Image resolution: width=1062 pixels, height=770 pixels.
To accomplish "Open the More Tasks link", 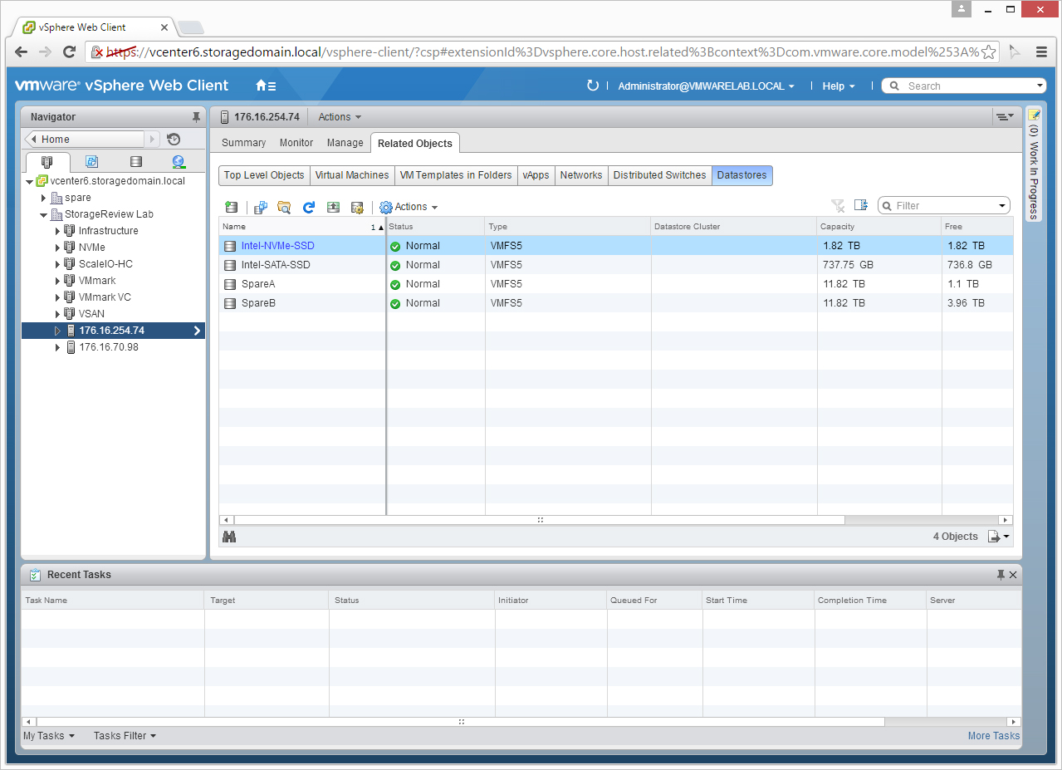I will [x=993, y=735].
